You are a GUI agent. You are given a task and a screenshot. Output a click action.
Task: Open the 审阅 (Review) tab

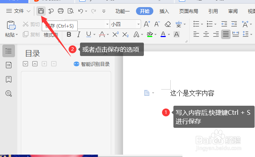pos(233,11)
